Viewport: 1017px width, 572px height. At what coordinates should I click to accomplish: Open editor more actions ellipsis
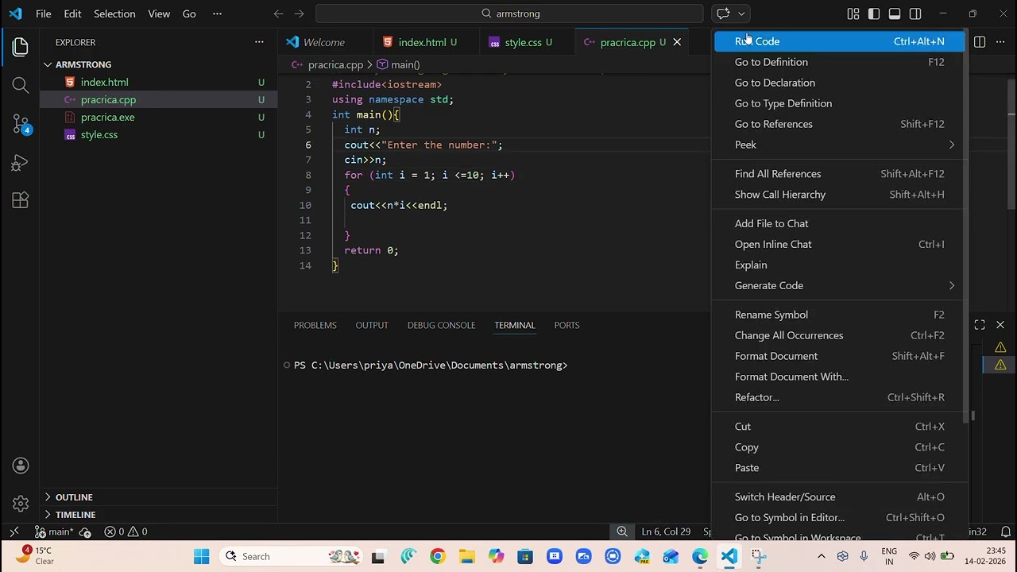1000,42
